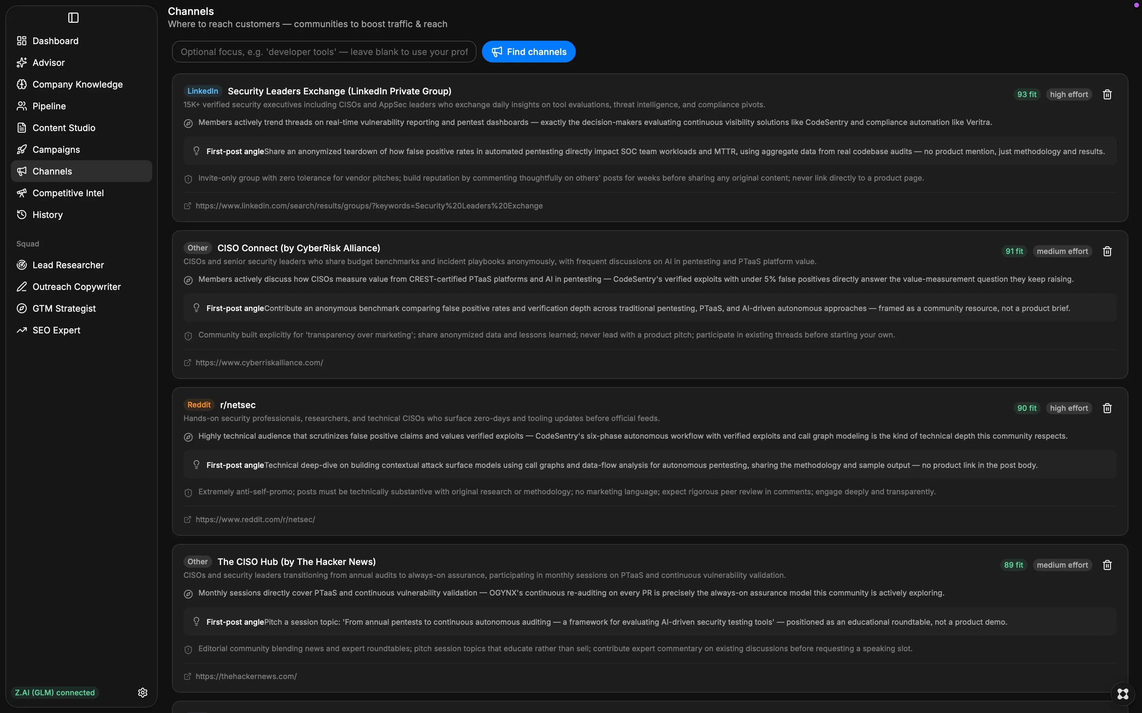The height and width of the screenshot is (713, 1142).
Task: Click the Channels page heading
Action: [x=191, y=11]
